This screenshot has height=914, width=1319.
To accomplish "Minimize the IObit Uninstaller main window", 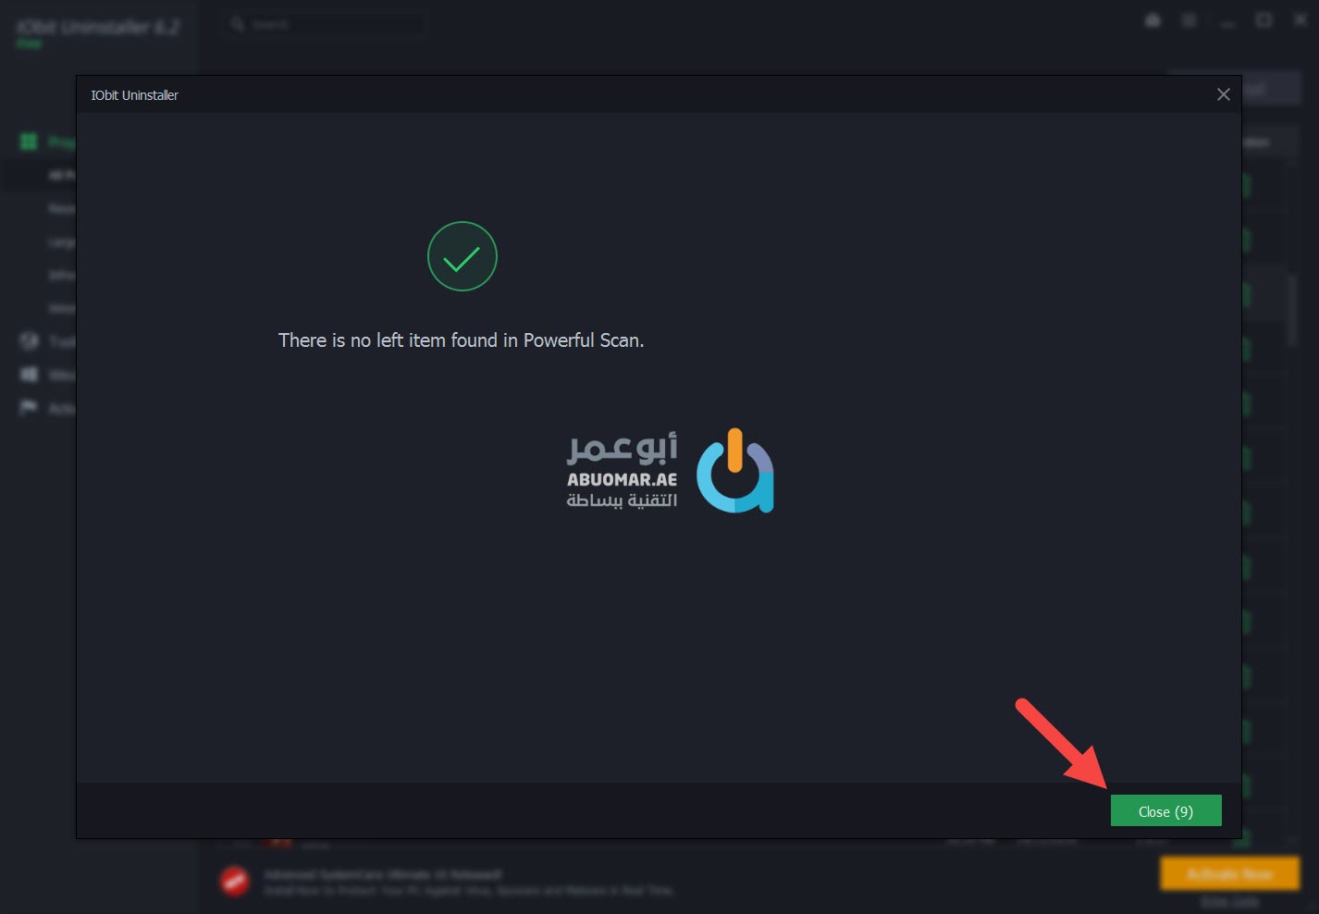I will pos(1227,21).
